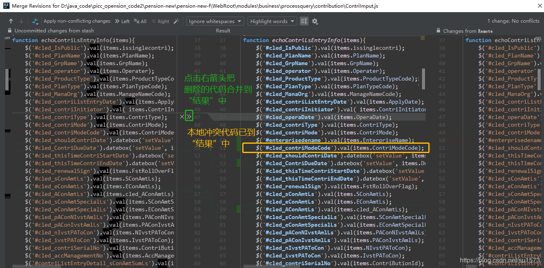The height and width of the screenshot is (268, 544).
Task: Apply non-conflicting changes from Right
Action: click(x=160, y=21)
